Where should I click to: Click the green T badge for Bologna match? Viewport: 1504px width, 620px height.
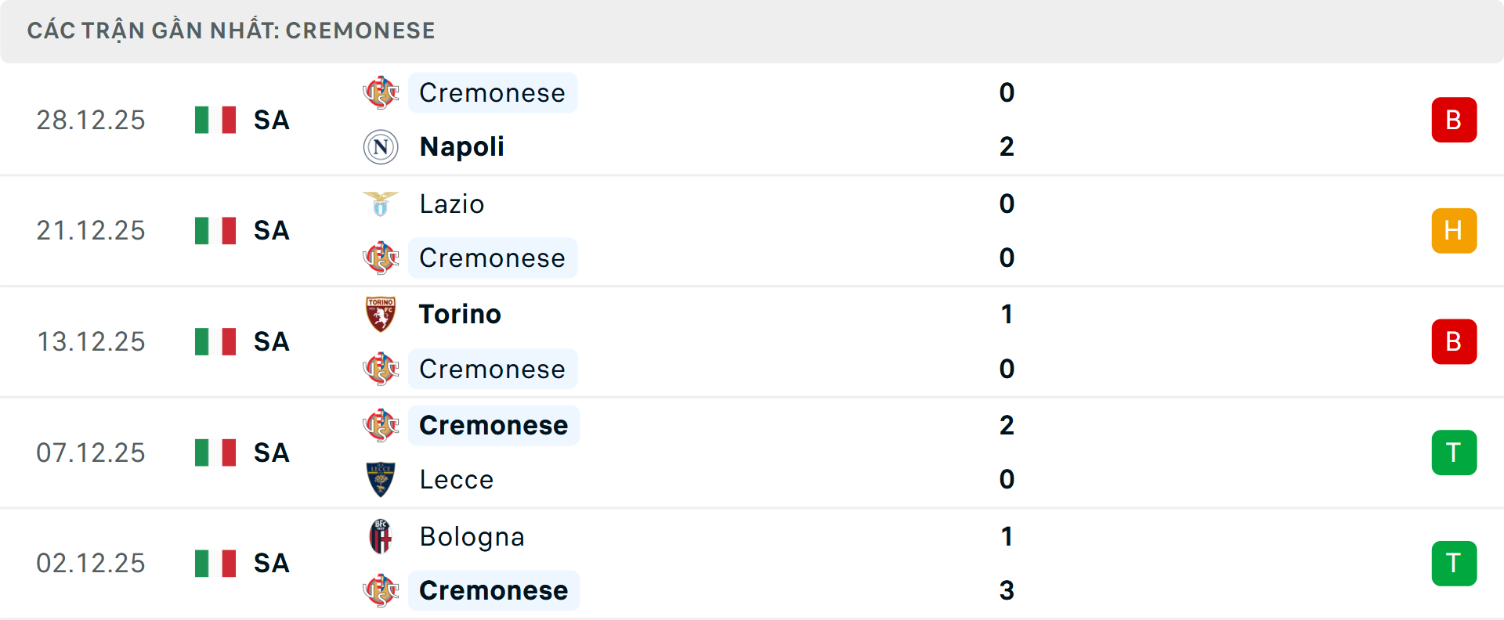pos(1453,564)
